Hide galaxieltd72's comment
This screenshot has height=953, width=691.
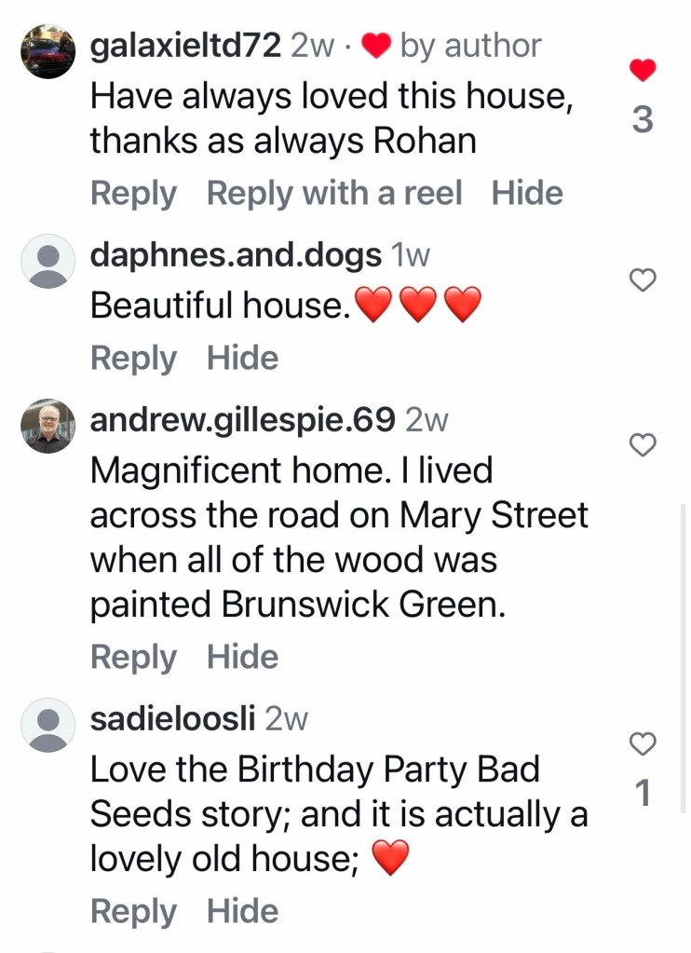(x=527, y=194)
